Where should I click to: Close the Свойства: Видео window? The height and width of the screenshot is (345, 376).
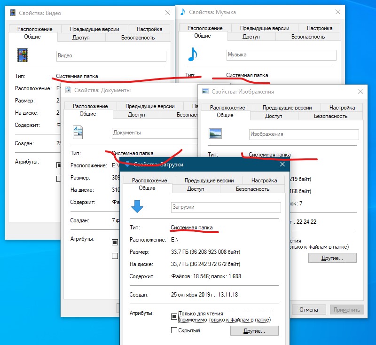tap(168, 13)
